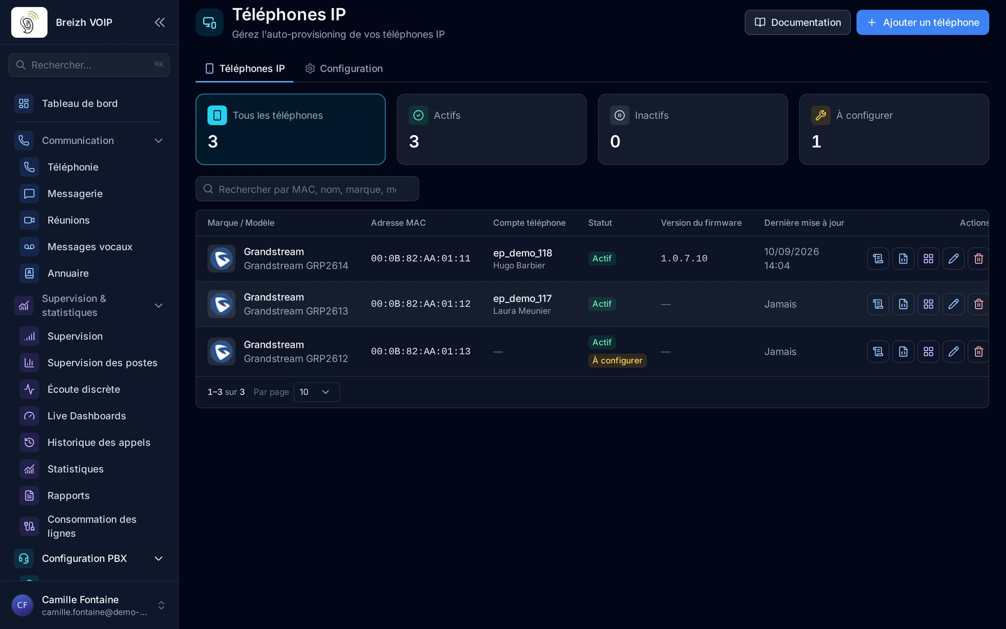This screenshot has width=1006, height=629.
Task: Open the Camille Fontaine user menu
Action: 89,605
